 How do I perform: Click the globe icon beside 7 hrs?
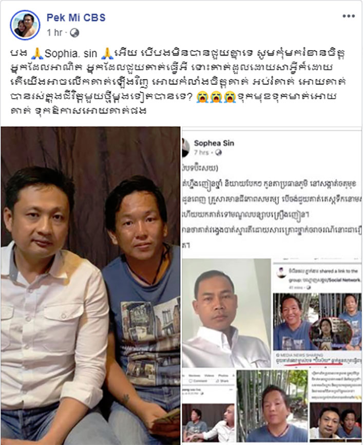tap(218, 153)
